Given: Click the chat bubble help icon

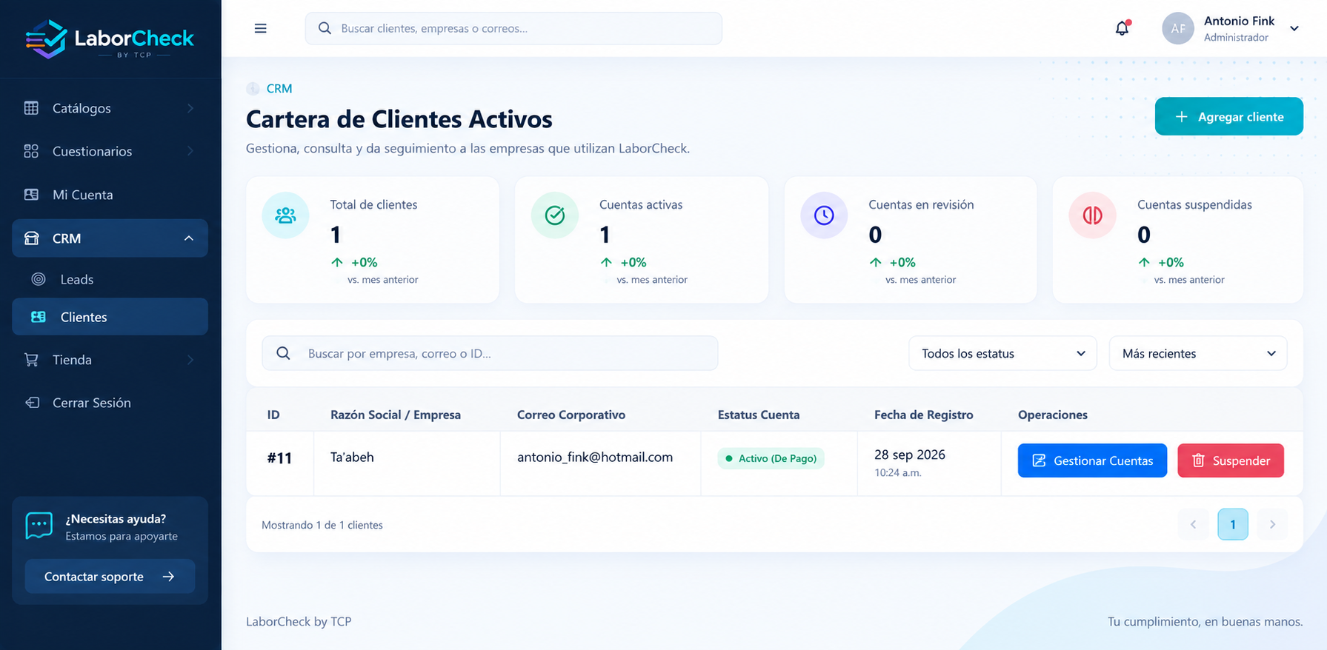Looking at the screenshot, I should (x=39, y=526).
